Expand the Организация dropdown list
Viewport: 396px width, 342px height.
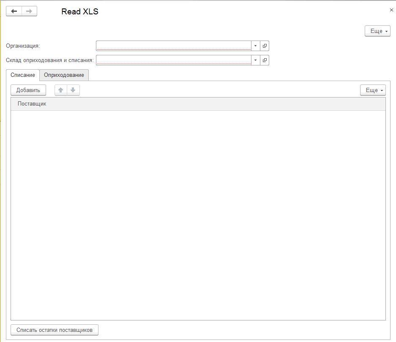click(x=255, y=46)
